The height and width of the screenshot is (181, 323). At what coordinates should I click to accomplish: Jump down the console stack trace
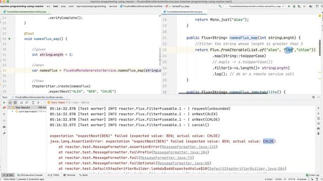pos(318,113)
